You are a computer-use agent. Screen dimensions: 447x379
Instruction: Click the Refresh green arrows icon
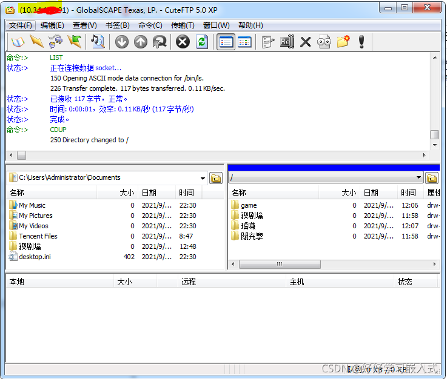click(x=202, y=42)
